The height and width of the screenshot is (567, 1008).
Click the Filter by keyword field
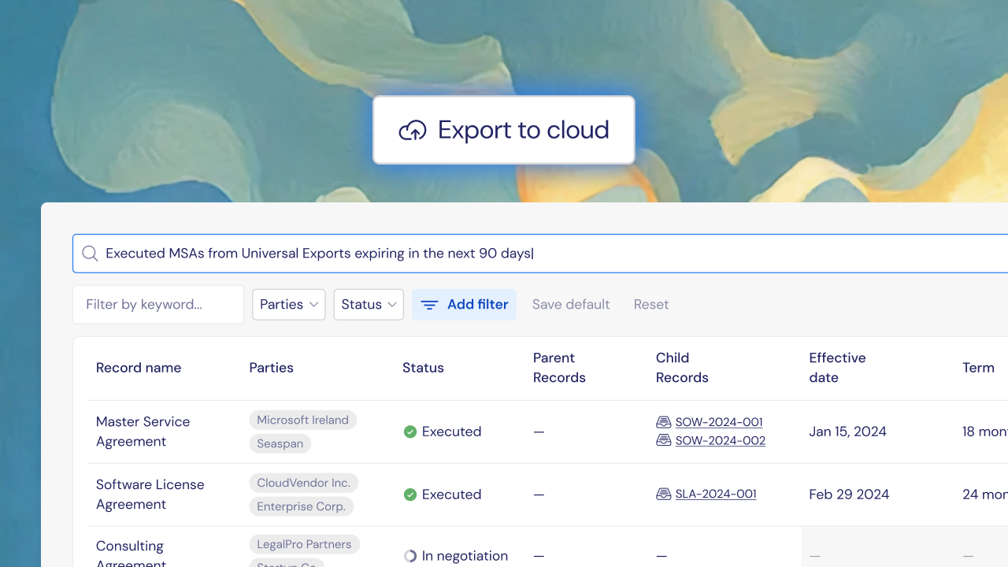click(x=158, y=305)
